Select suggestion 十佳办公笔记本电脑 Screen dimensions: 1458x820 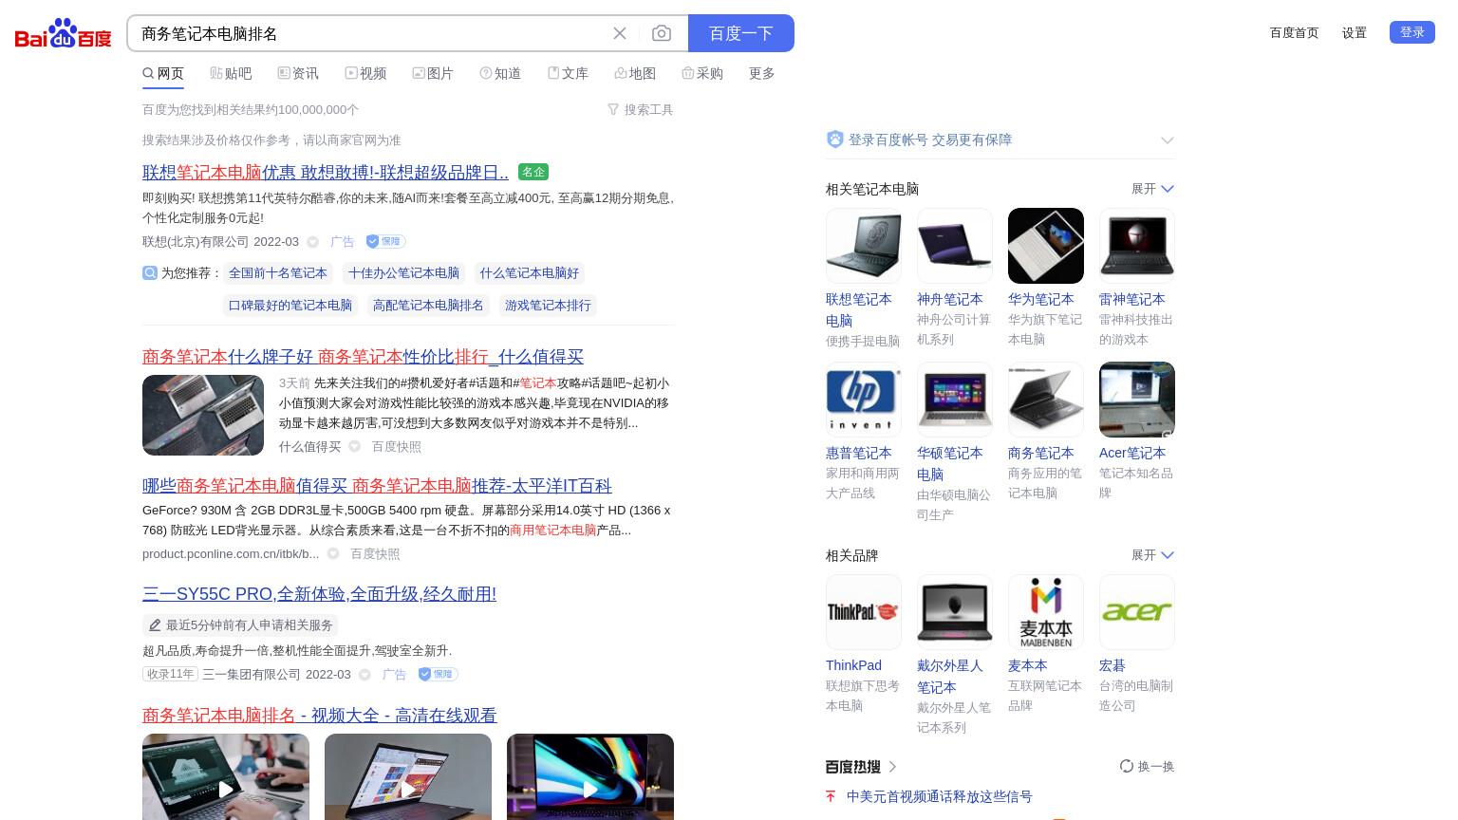404,273
